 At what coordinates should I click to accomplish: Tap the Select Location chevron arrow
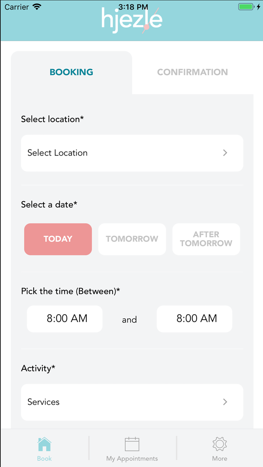point(225,153)
